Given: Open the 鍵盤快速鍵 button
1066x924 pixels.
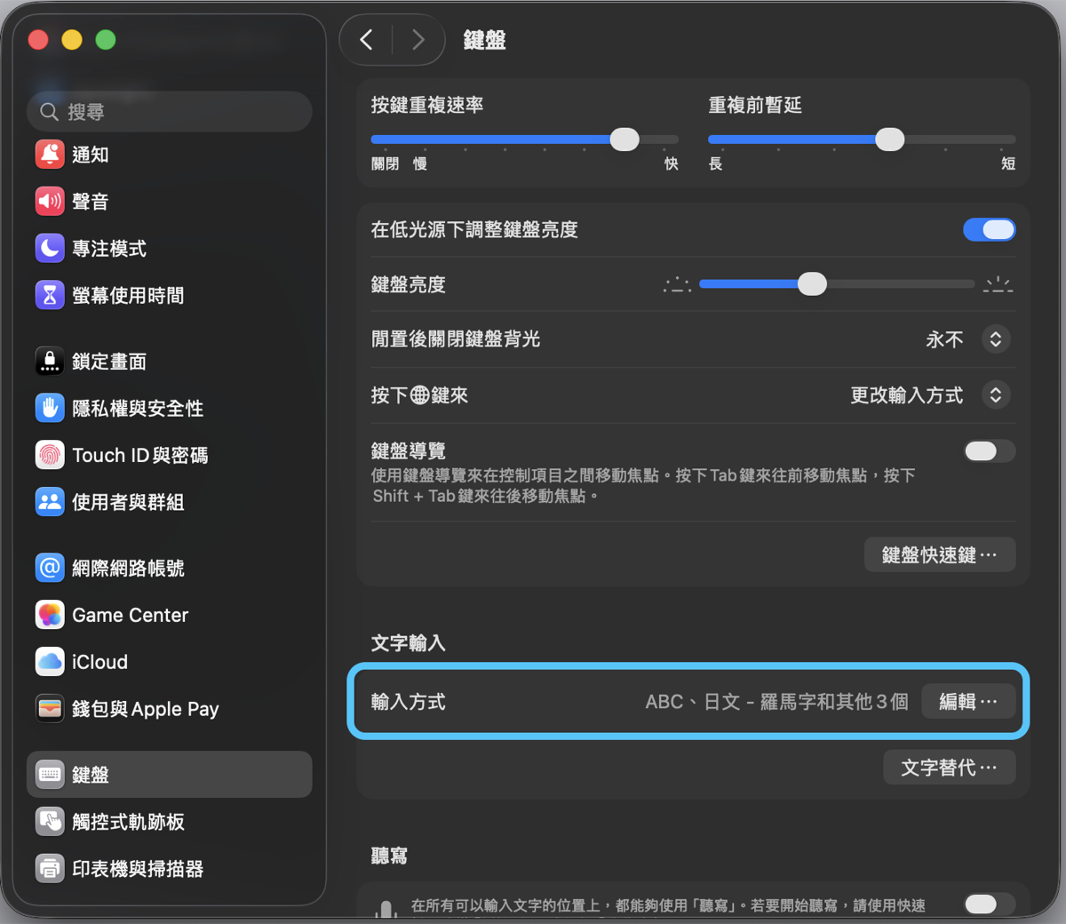Looking at the screenshot, I should coord(940,554).
